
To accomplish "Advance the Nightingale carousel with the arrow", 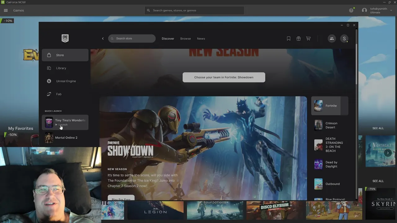I will (x=388, y=153).
